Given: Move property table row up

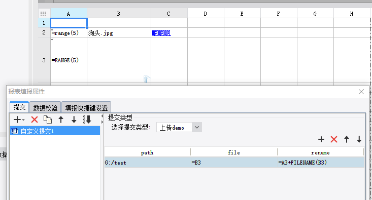Looking at the screenshot, I should (x=347, y=139).
